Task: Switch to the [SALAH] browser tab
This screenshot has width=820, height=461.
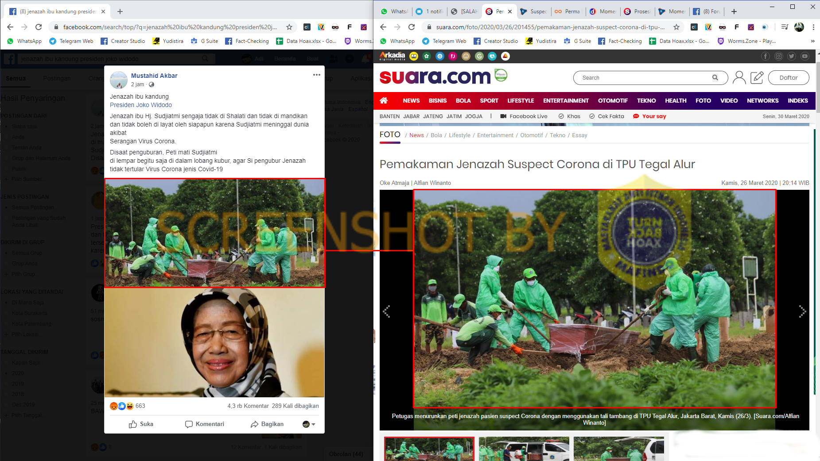Action: 465,12
